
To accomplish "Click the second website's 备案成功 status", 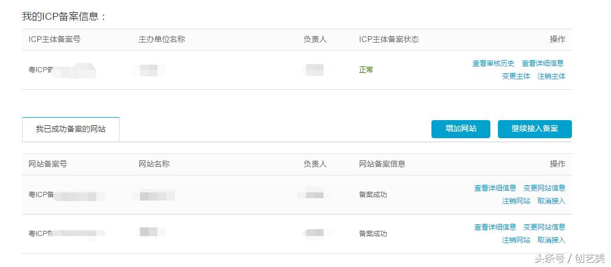I will pos(373,234).
